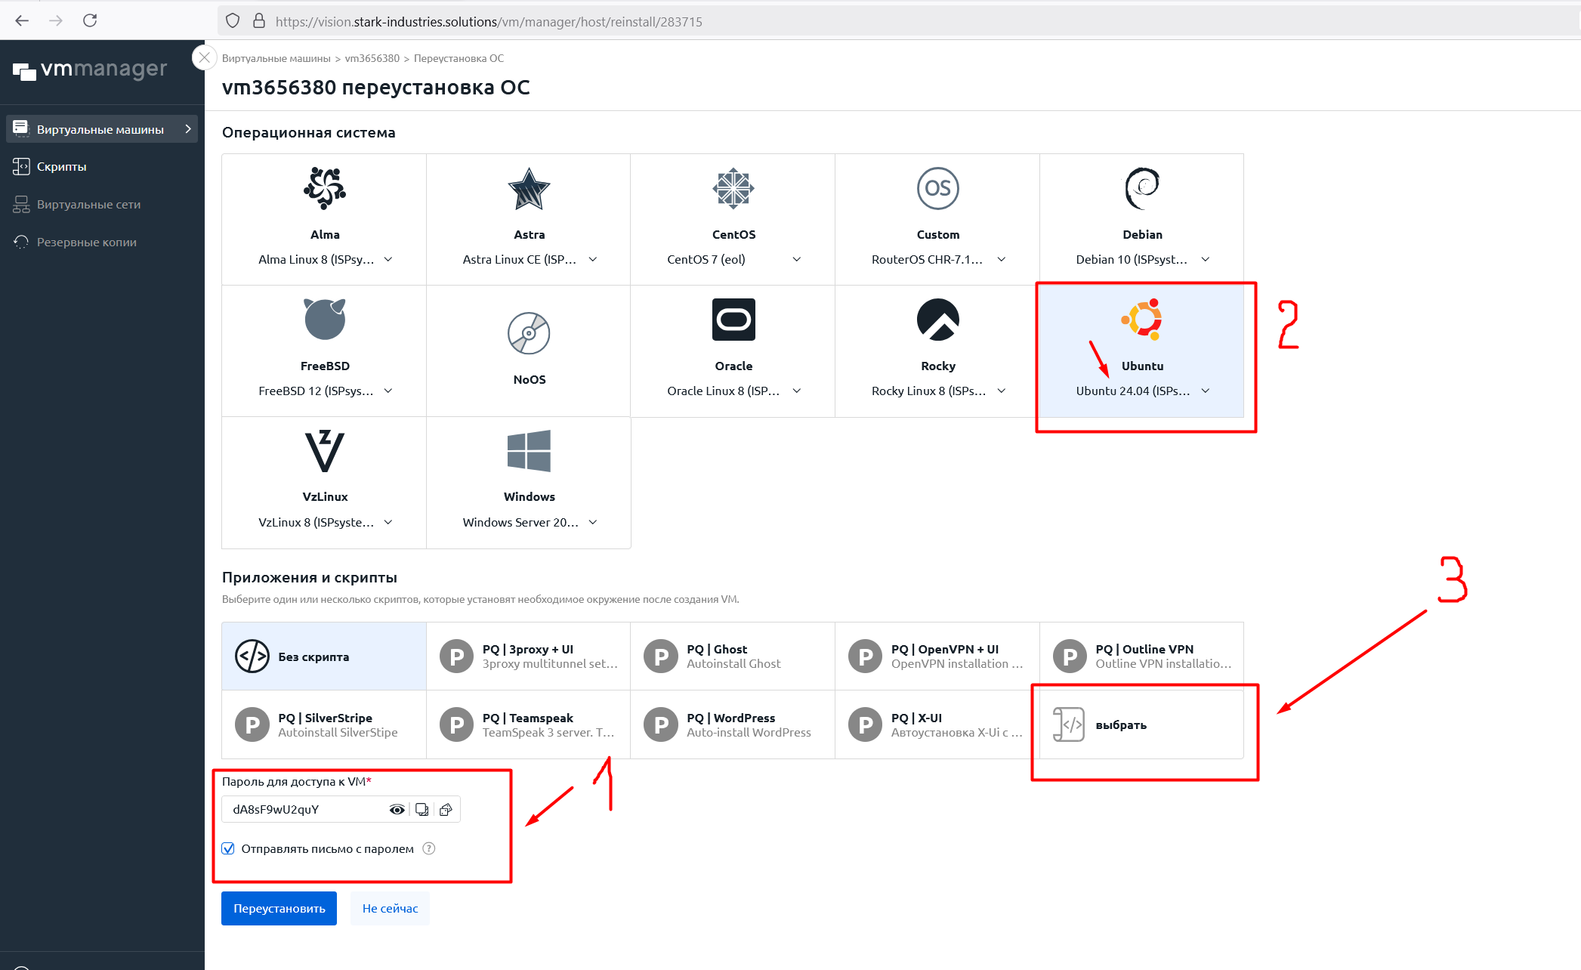Select the Ubuntu logo
This screenshot has width=1581, height=970.
[x=1142, y=319]
